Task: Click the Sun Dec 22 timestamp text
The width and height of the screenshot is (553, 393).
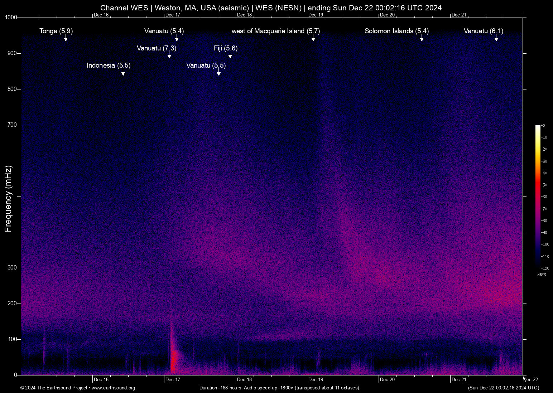Action: 503,388
